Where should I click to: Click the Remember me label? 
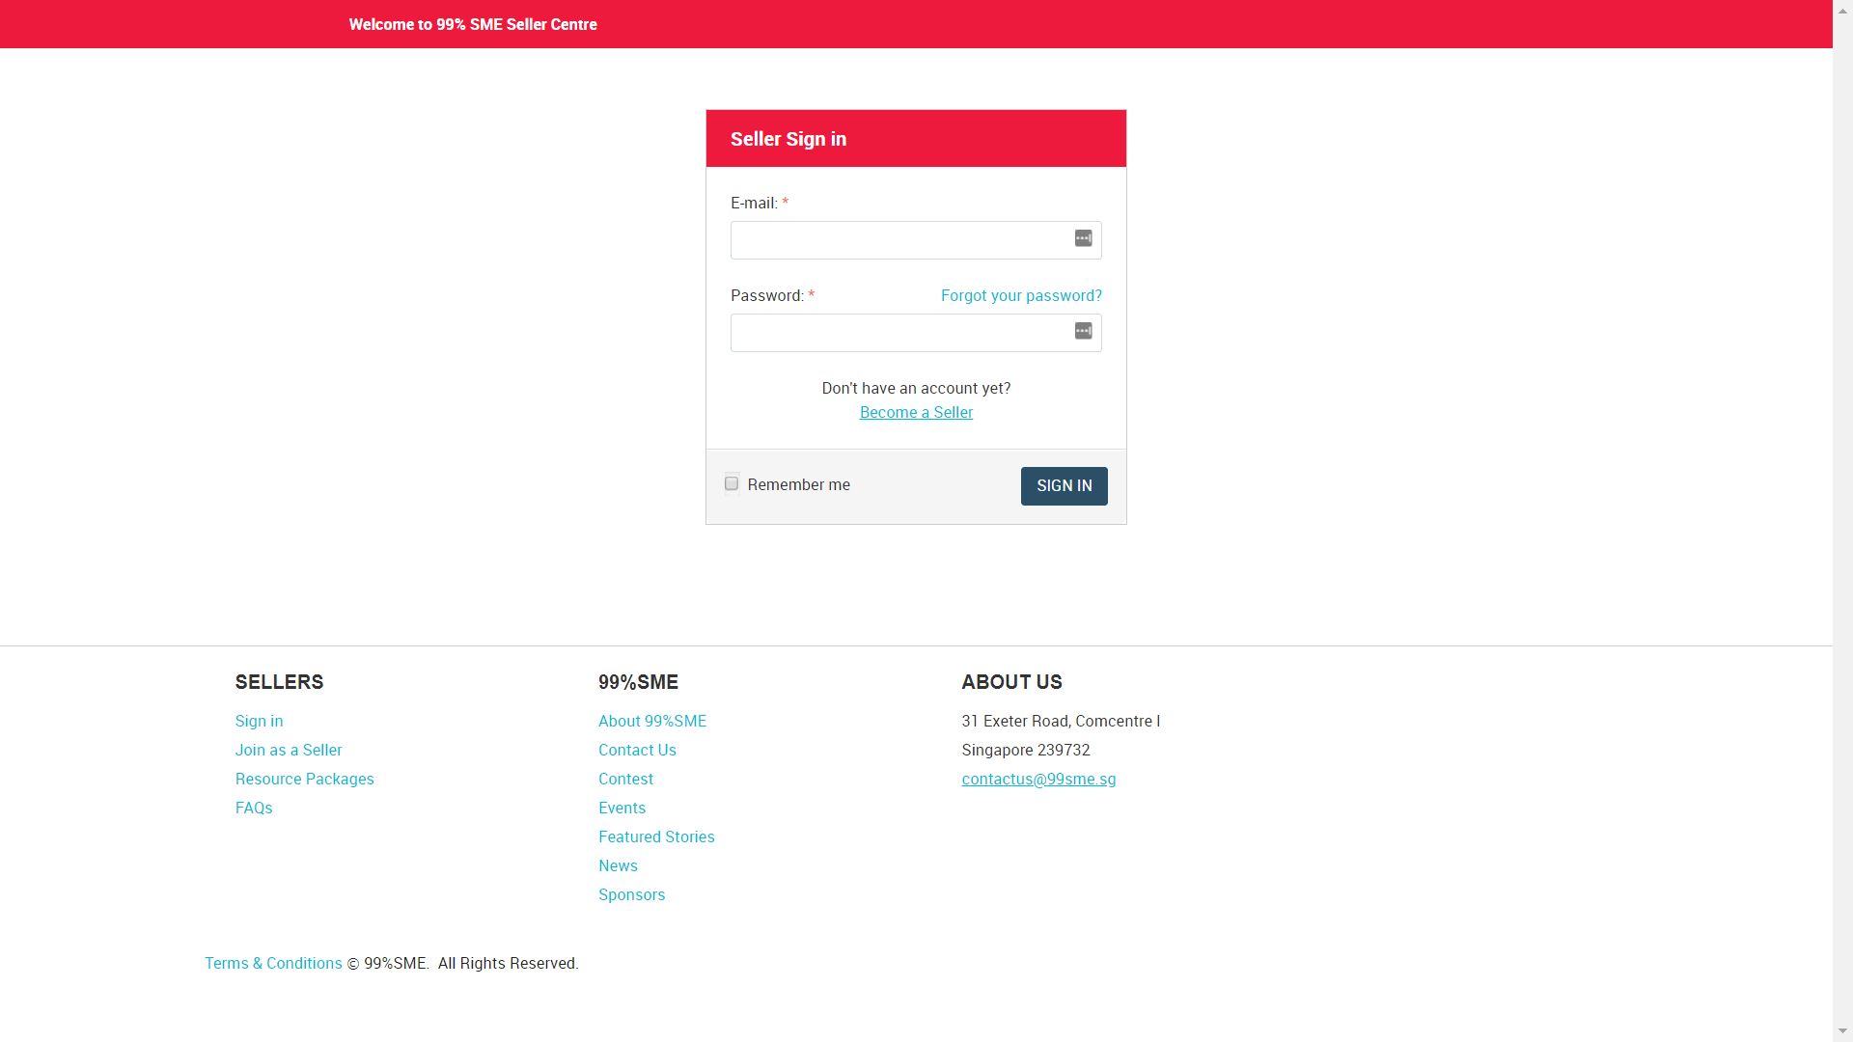pyautogui.click(x=798, y=484)
